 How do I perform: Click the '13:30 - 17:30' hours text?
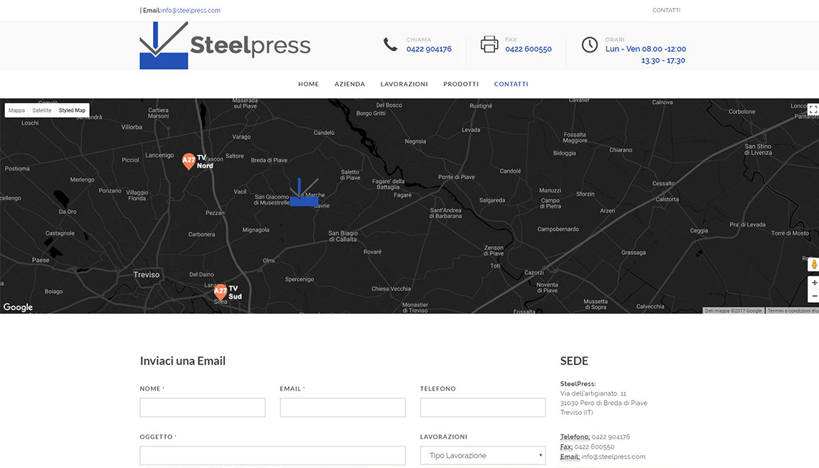pos(663,60)
